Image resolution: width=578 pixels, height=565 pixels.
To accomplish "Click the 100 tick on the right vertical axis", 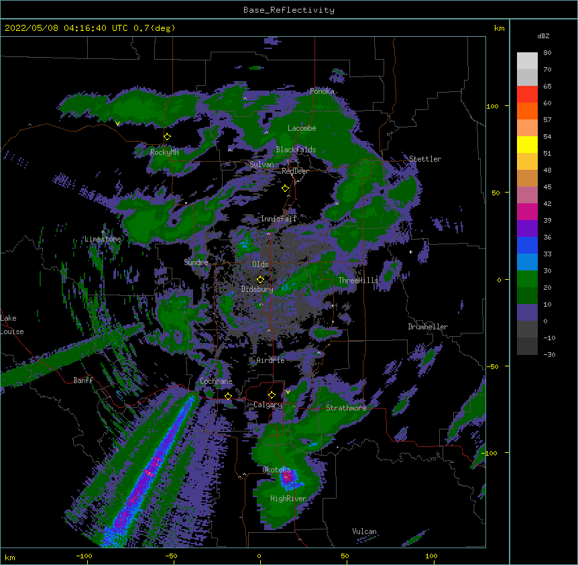I will point(492,106).
